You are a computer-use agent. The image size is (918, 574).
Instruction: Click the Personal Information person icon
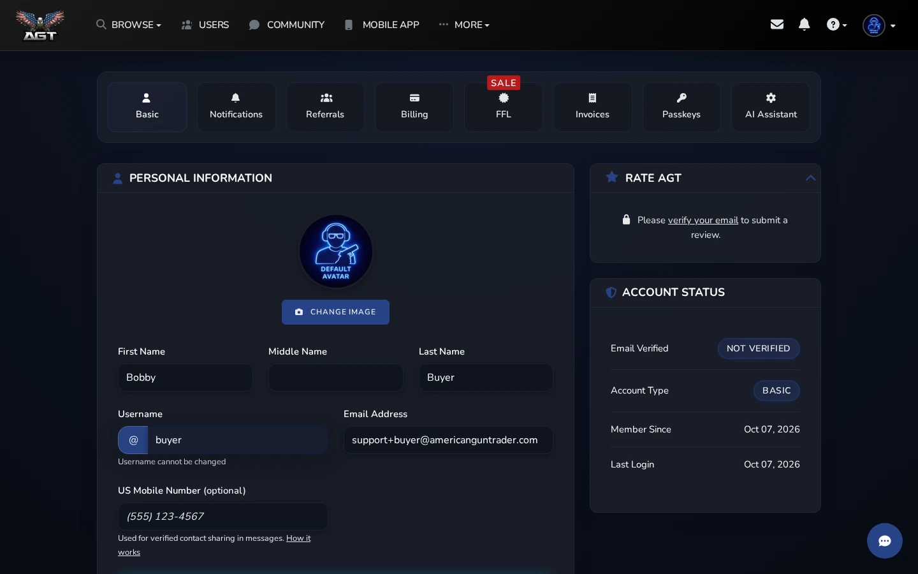coord(117,178)
